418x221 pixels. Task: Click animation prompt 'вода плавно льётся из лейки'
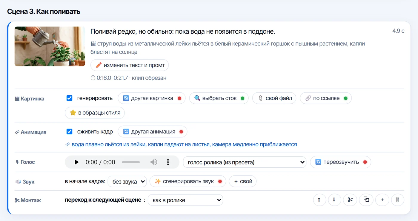click(x=109, y=144)
